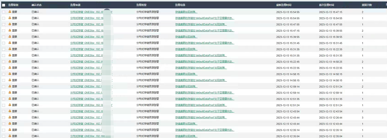The height and width of the screenshot is (138, 387).
Task: Open the 存储集群出现故障 message at 15:39:55
Action: tap(186, 37)
